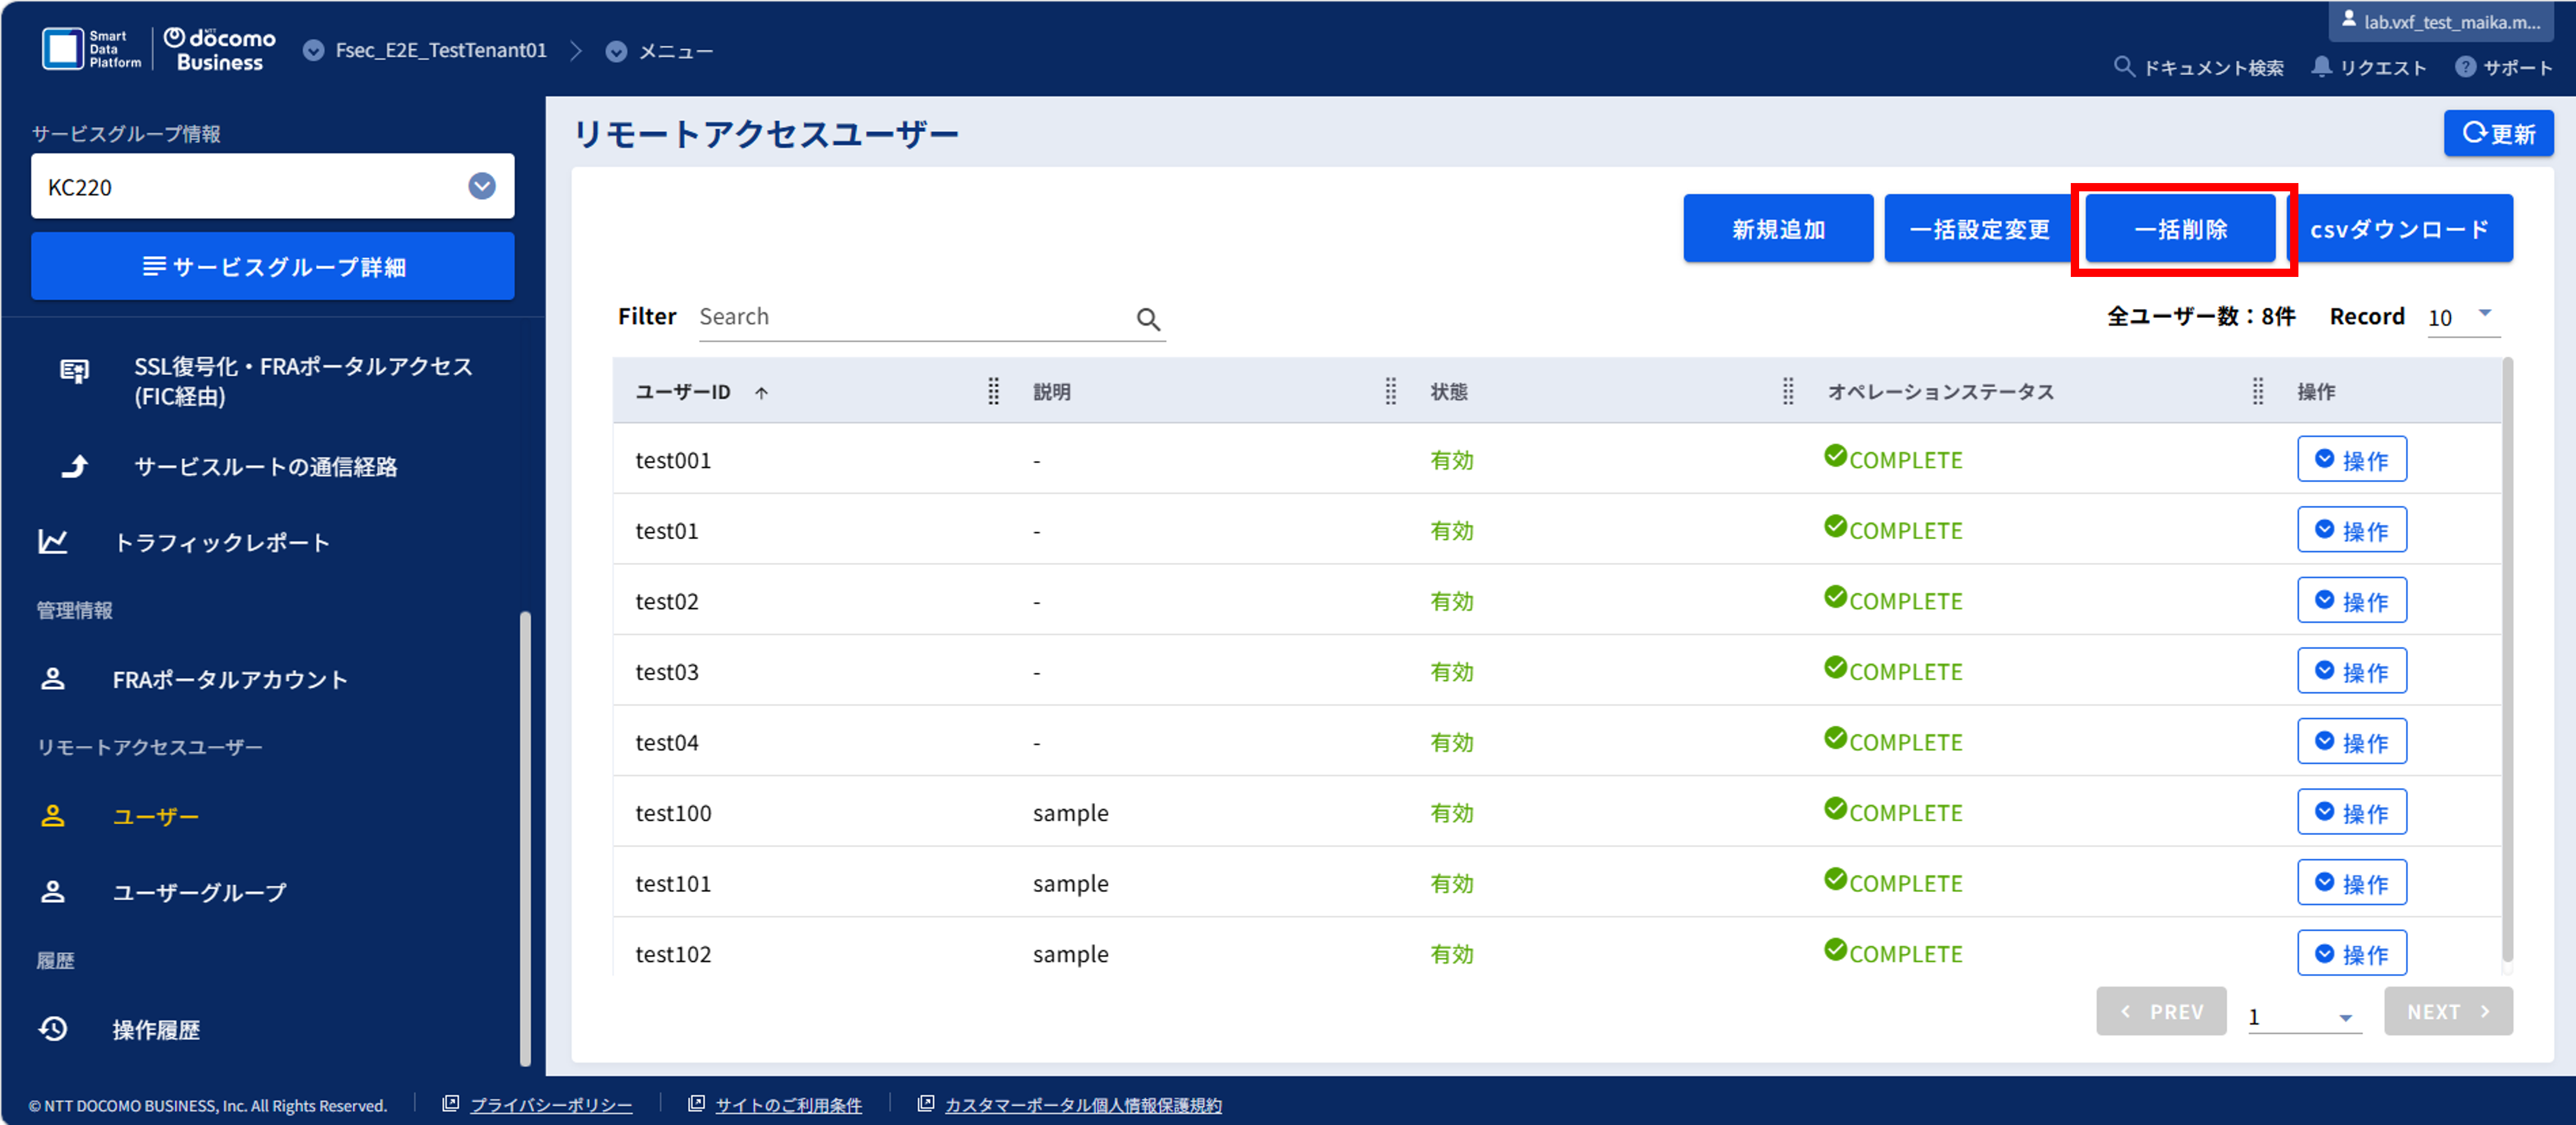This screenshot has height=1125, width=2576.
Task: Click the search magnifier icon in Filter
Action: 1148,319
